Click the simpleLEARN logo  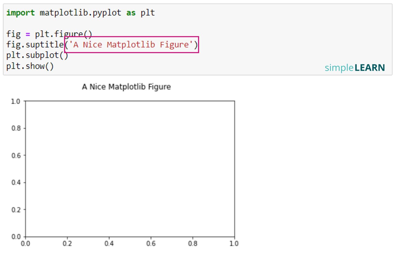tap(355, 68)
